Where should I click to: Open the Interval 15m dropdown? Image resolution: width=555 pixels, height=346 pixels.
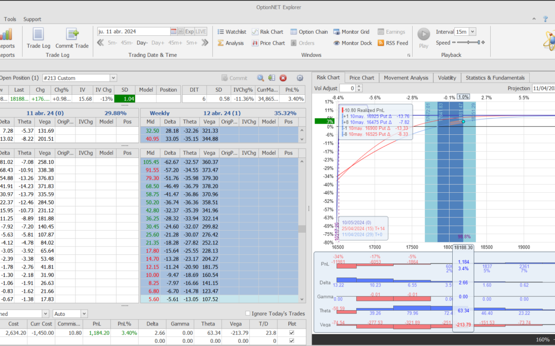472,32
